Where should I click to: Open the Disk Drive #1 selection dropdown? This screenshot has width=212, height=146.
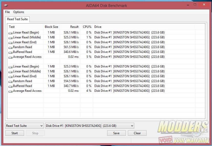click(90, 126)
